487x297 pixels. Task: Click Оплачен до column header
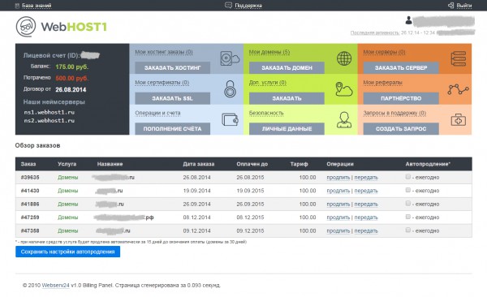(252, 164)
